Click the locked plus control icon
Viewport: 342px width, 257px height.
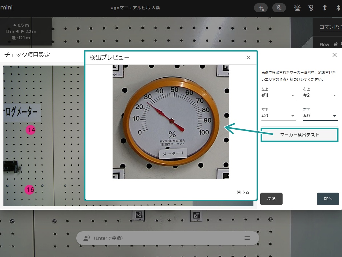pyautogui.click(x=261, y=8)
